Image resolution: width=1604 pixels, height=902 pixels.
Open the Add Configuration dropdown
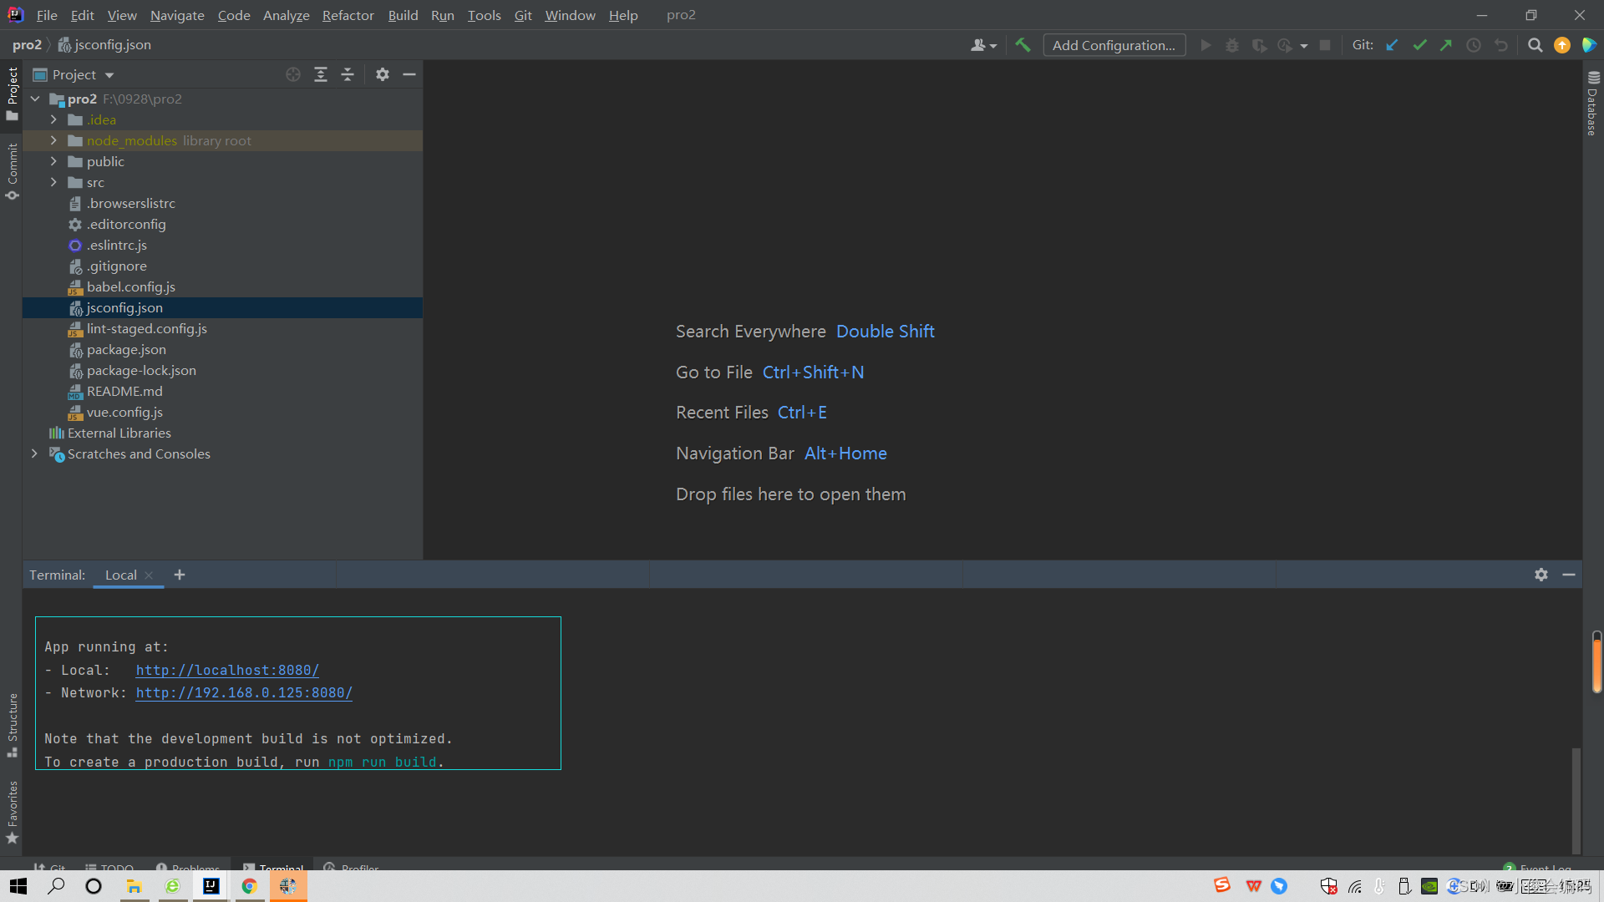(1114, 45)
